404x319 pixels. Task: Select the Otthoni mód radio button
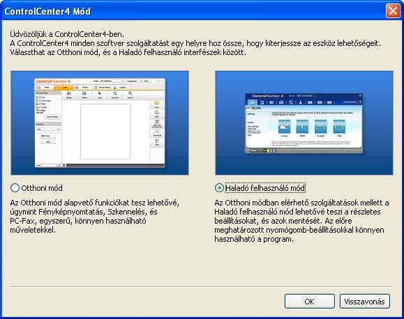[15, 188]
